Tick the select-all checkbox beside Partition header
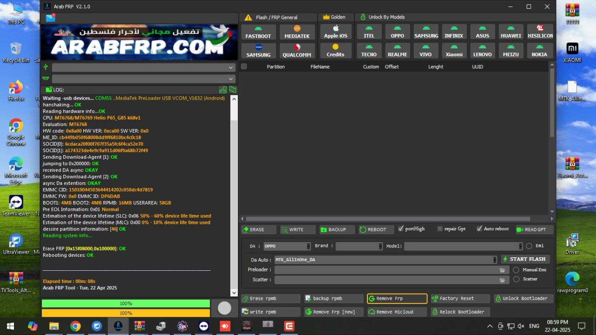This screenshot has width=596, height=335. coord(244,67)
